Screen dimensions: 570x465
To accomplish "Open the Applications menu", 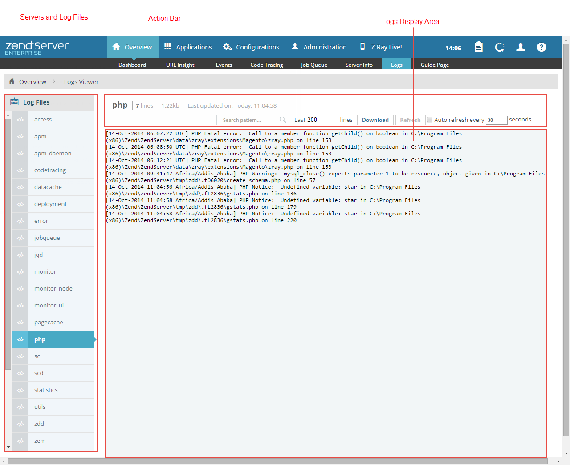I will point(188,47).
